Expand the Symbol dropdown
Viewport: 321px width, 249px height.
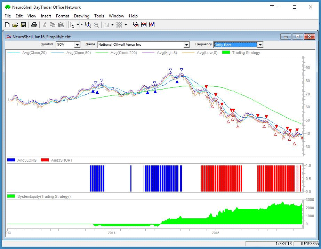77,45
